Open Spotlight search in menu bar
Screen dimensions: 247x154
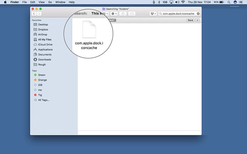click(229, 2)
